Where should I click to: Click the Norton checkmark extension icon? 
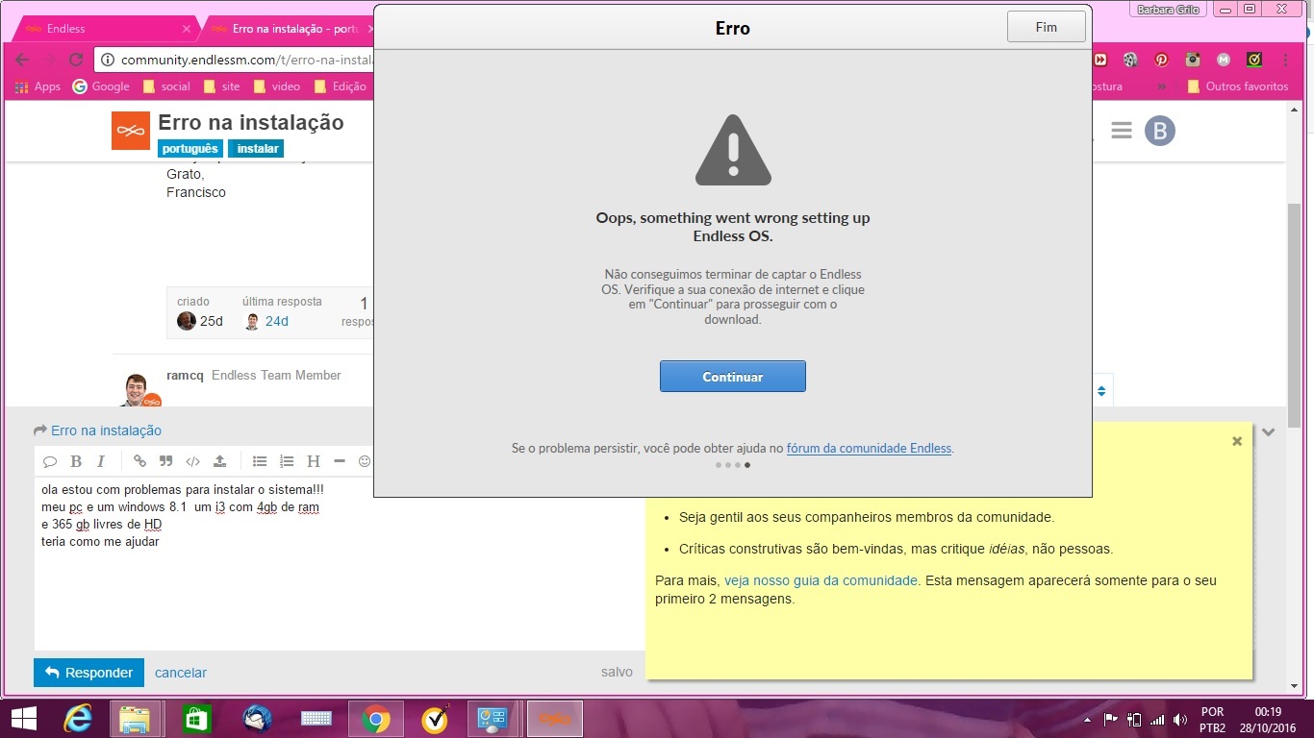[x=1254, y=60]
